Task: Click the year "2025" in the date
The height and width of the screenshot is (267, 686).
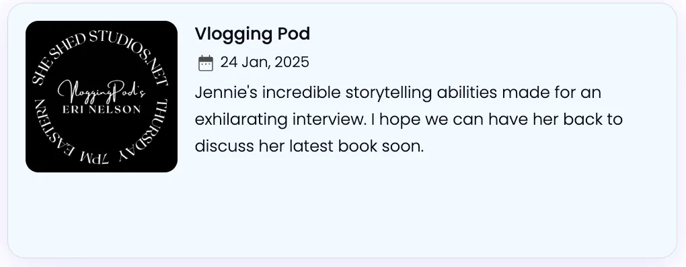Action: tap(292, 62)
